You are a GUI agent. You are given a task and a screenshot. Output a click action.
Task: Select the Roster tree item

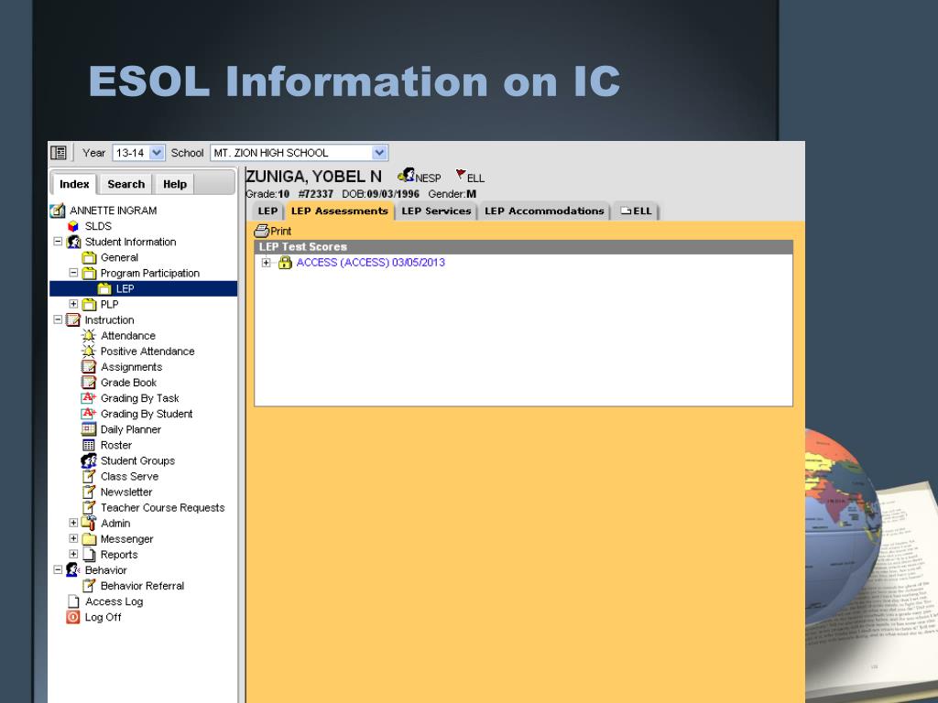tap(116, 446)
